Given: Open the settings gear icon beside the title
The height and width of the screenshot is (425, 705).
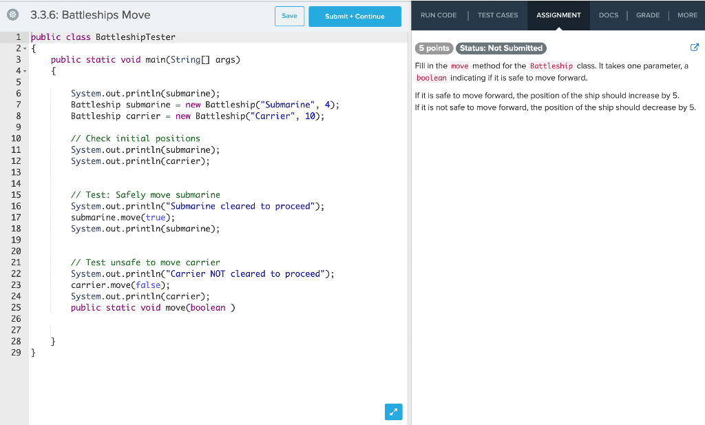Looking at the screenshot, I should [13, 15].
